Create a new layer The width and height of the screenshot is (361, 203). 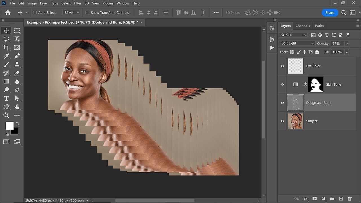pos(341,199)
